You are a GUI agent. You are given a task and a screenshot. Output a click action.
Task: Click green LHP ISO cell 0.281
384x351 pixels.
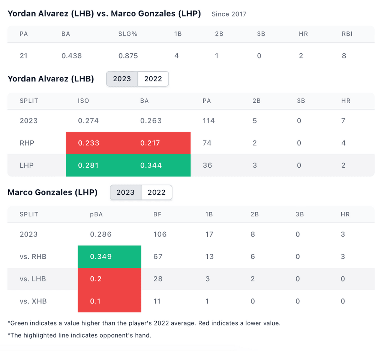coord(88,165)
